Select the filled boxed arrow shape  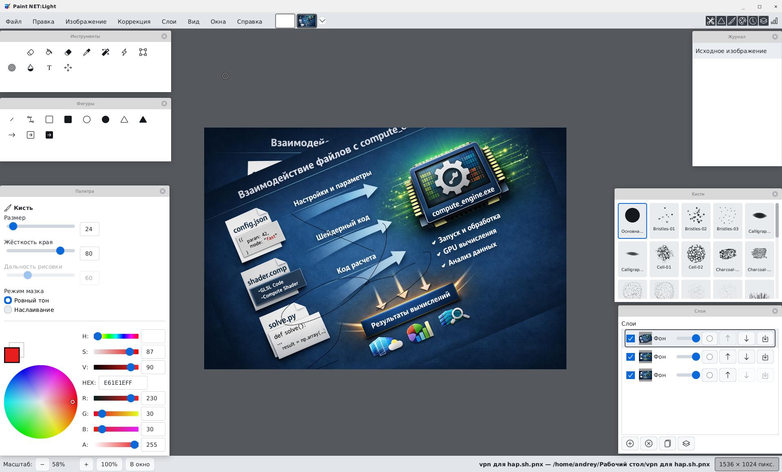[49, 135]
